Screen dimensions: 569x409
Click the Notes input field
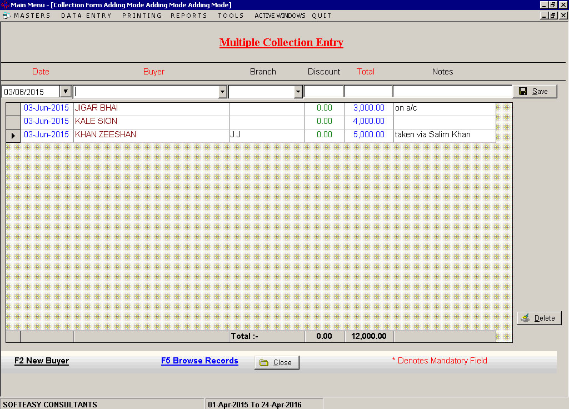pyautogui.click(x=452, y=92)
